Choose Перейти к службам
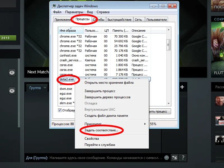The height and width of the screenshot is (168, 224). 100,145
